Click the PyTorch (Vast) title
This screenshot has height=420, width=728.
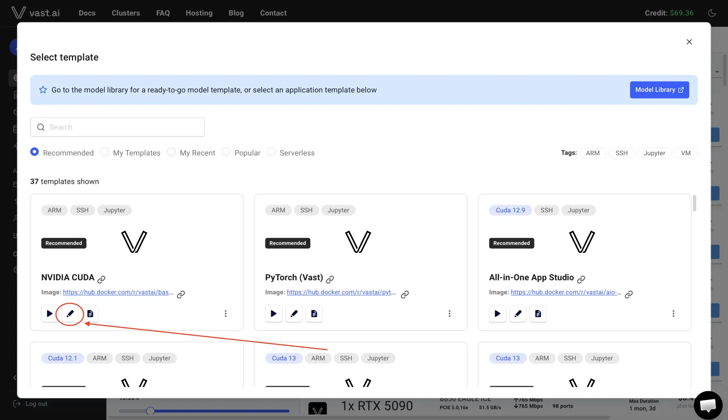pos(294,277)
